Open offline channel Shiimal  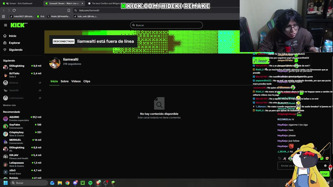[x=22, y=83]
